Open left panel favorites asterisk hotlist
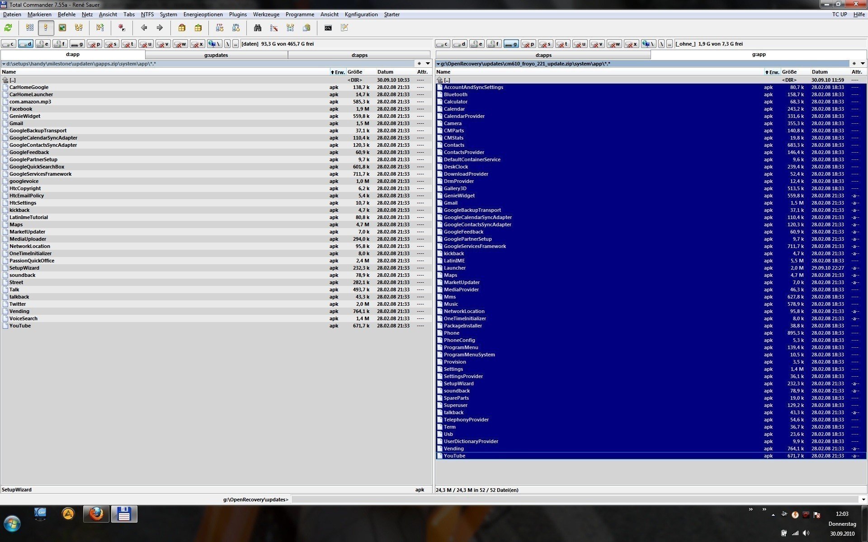Viewport: 868px width, 542px height. [419, 64]
